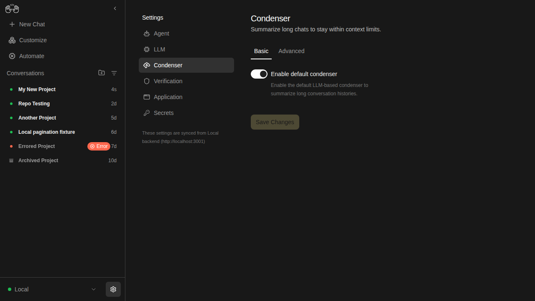
Task: Open the Automate page
Action: tap(63, 56)
